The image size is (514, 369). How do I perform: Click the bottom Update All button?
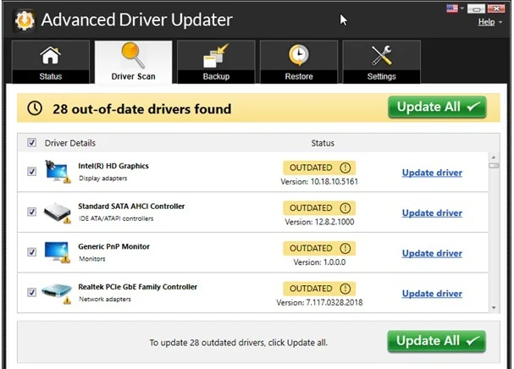[x=436, y=341]
